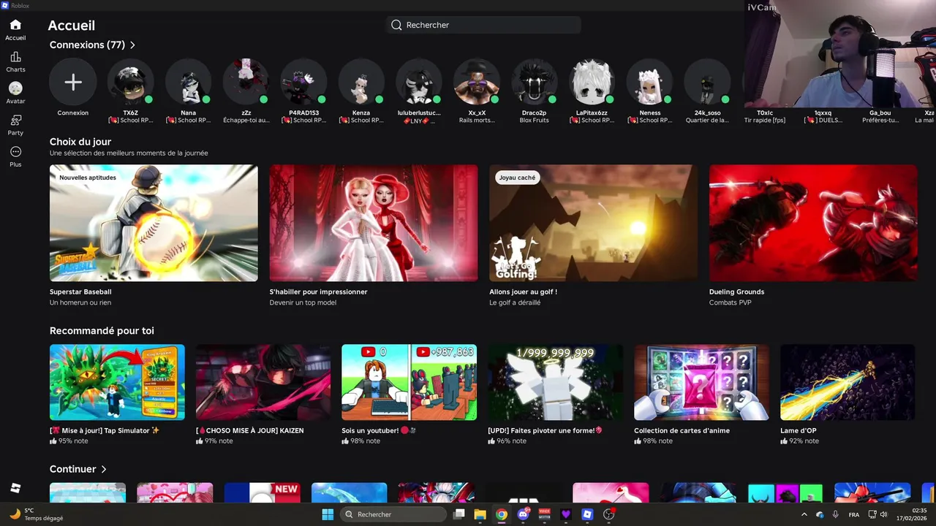The width and height of the screenshot is (936, 526).
Task: Open the taskbar volume speaker icon
Action: pyautogui.click(x=883, y=514)
